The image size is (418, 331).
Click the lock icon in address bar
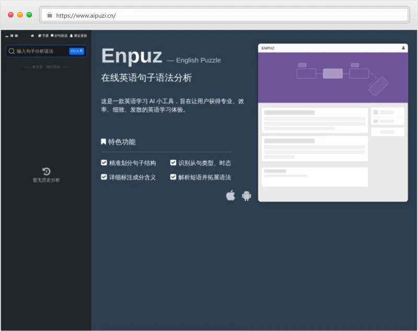[50, 15]
